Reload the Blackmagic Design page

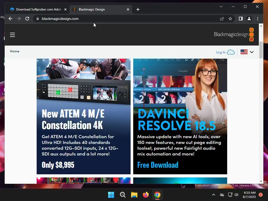[x=27, y=19]
